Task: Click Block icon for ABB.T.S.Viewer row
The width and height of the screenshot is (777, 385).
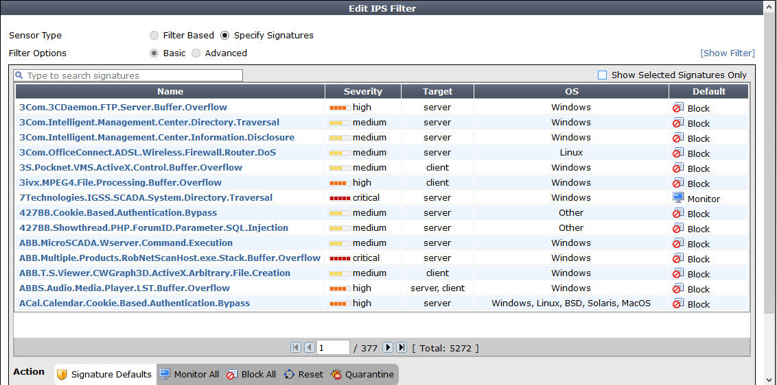Action: tap(678, 273)
